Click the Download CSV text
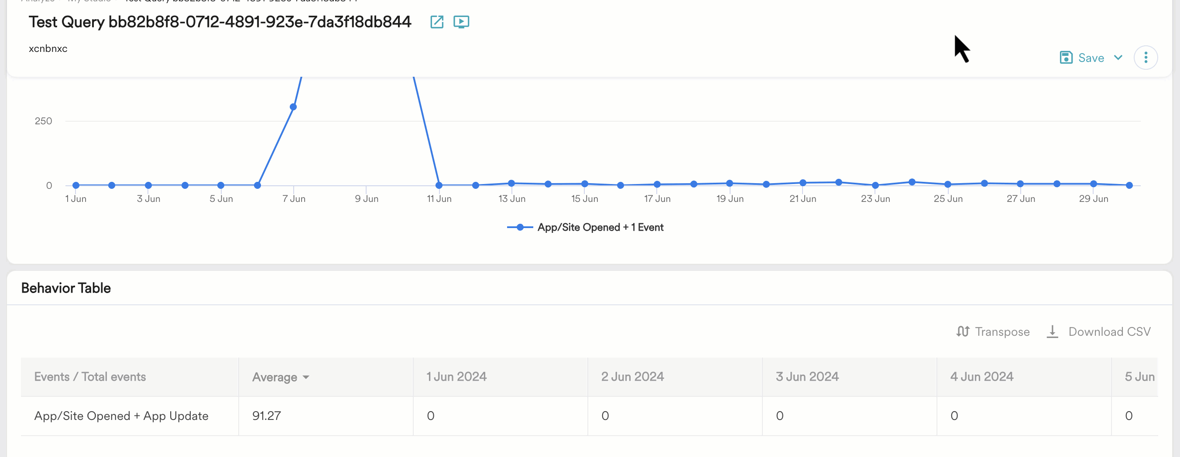 tap(1109, 331)
